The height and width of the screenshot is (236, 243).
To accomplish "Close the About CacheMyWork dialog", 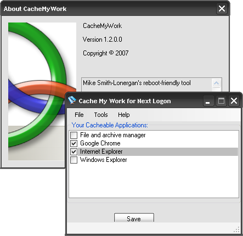I will [x=222, y=9].
